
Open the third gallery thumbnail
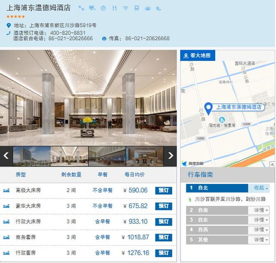(107, 156)
